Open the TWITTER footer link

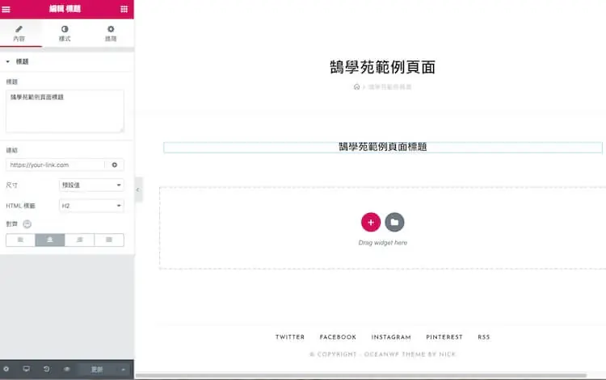(290, 337)
